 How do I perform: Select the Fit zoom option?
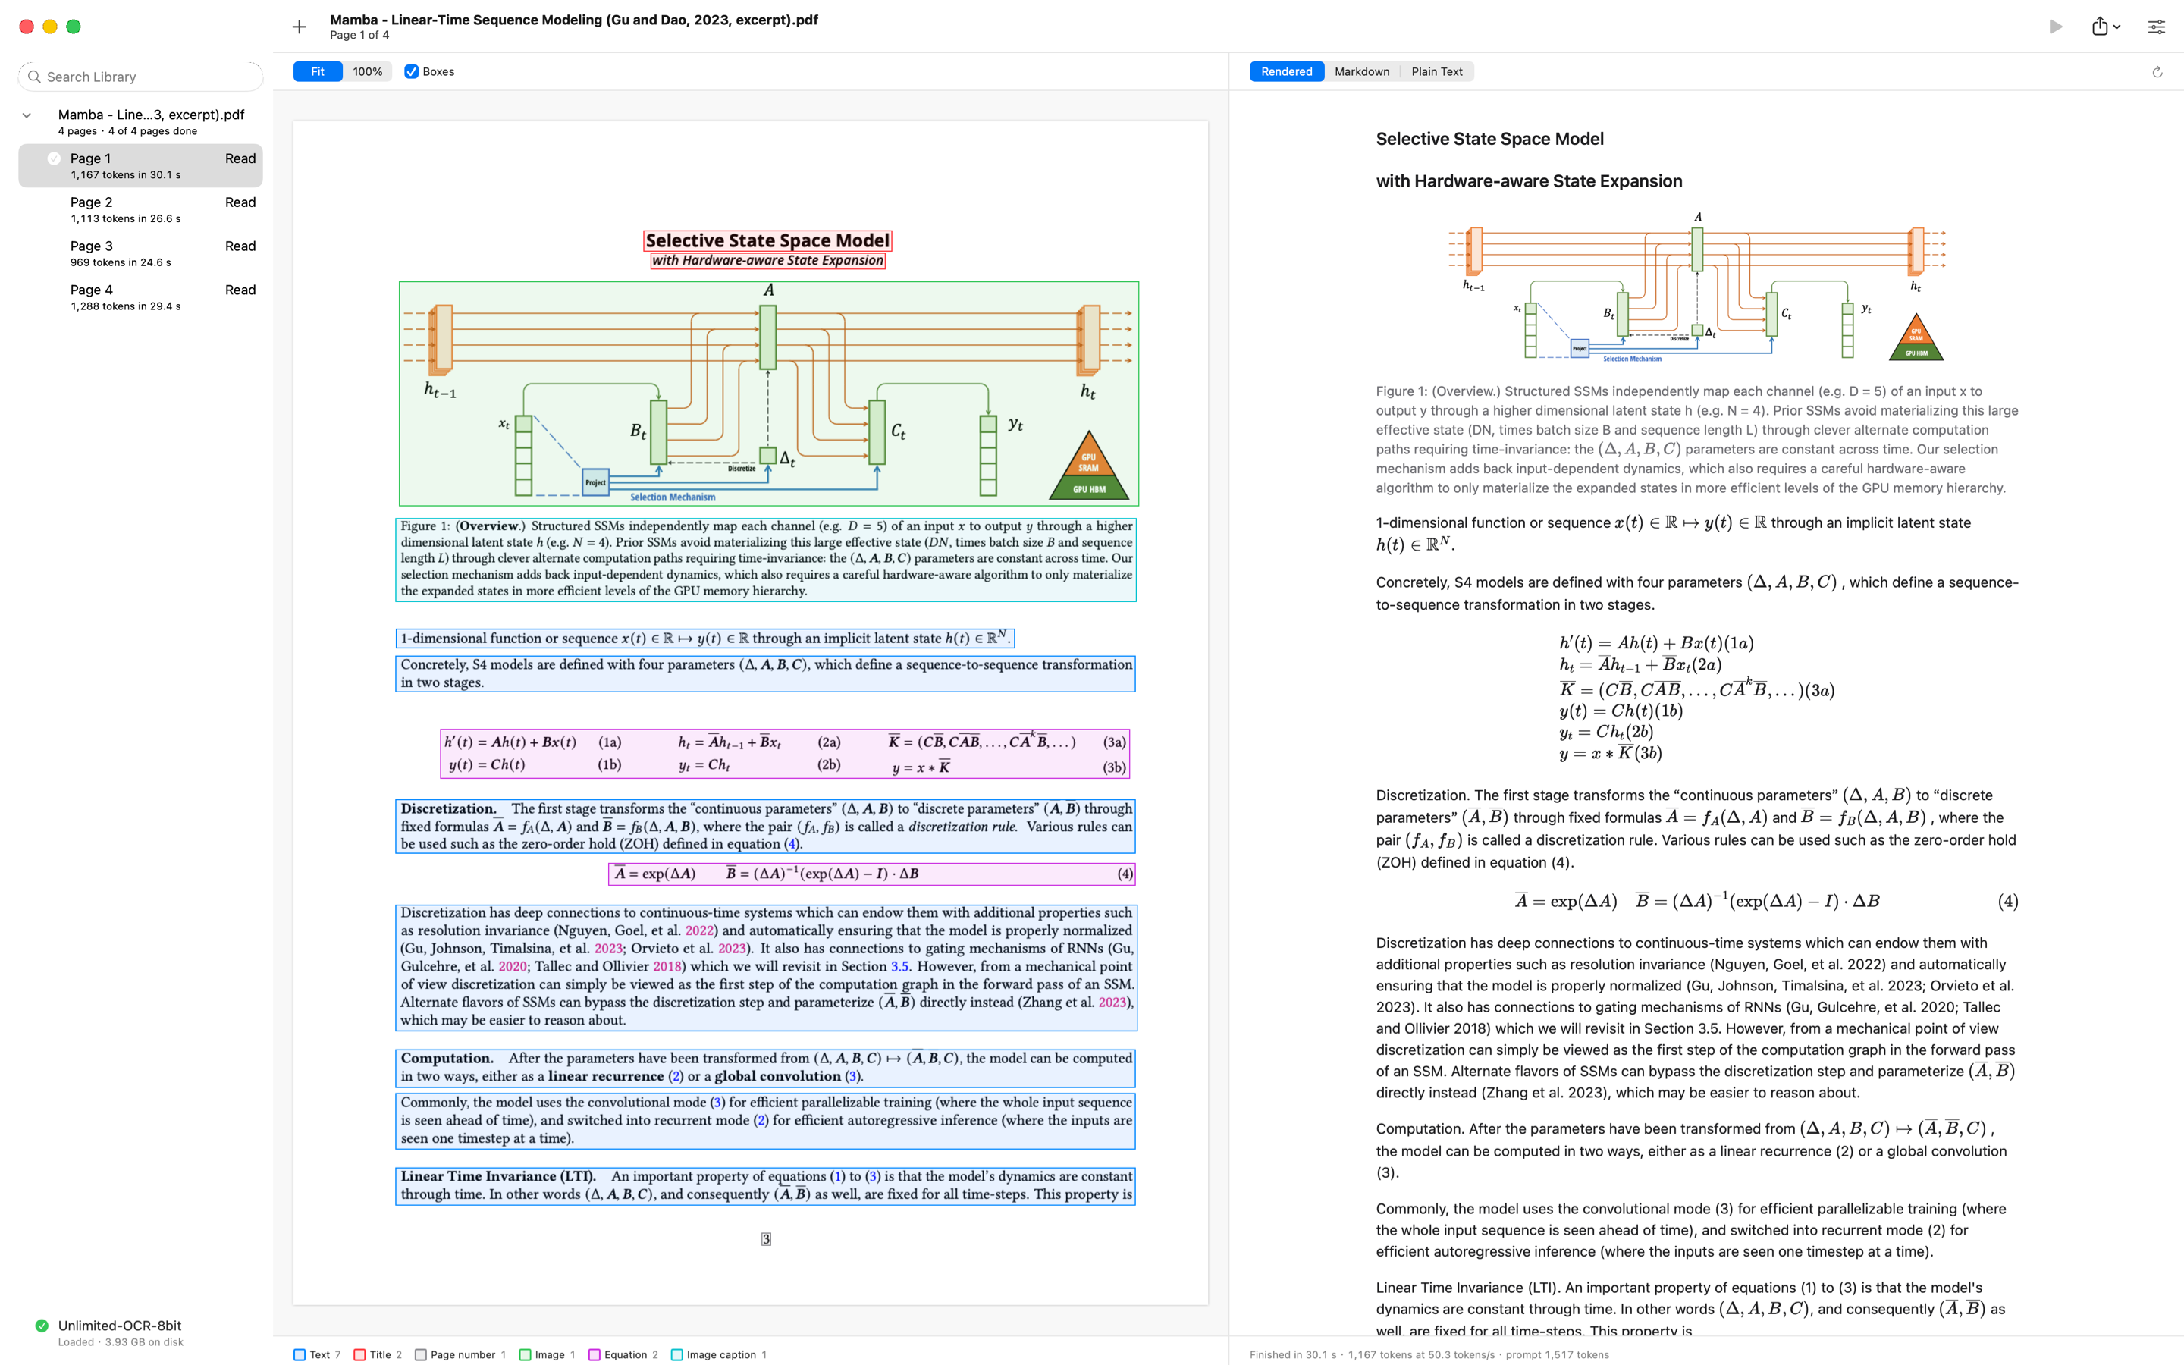tap(318, 71)
